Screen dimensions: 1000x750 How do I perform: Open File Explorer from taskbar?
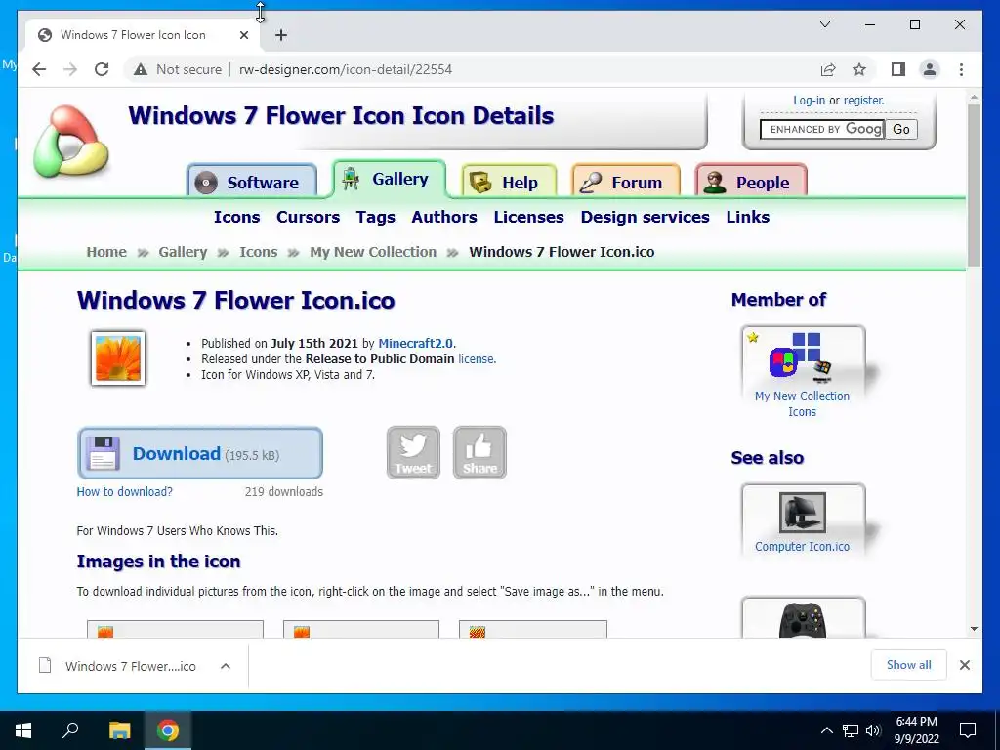pos(119,730)
